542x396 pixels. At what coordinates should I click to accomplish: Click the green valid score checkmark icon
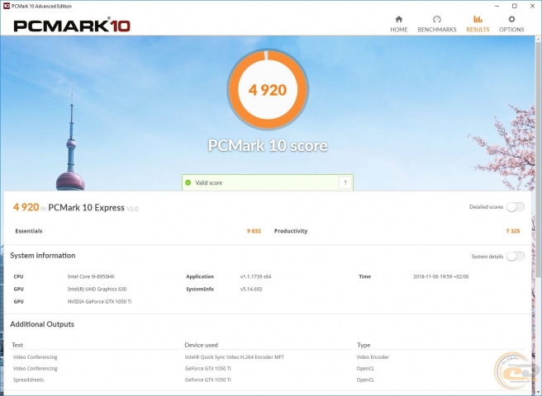tap(188, 182)
